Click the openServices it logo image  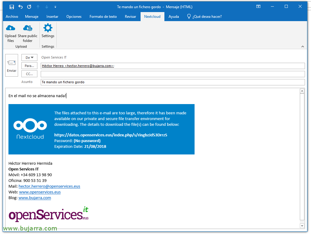pos(49,214)
